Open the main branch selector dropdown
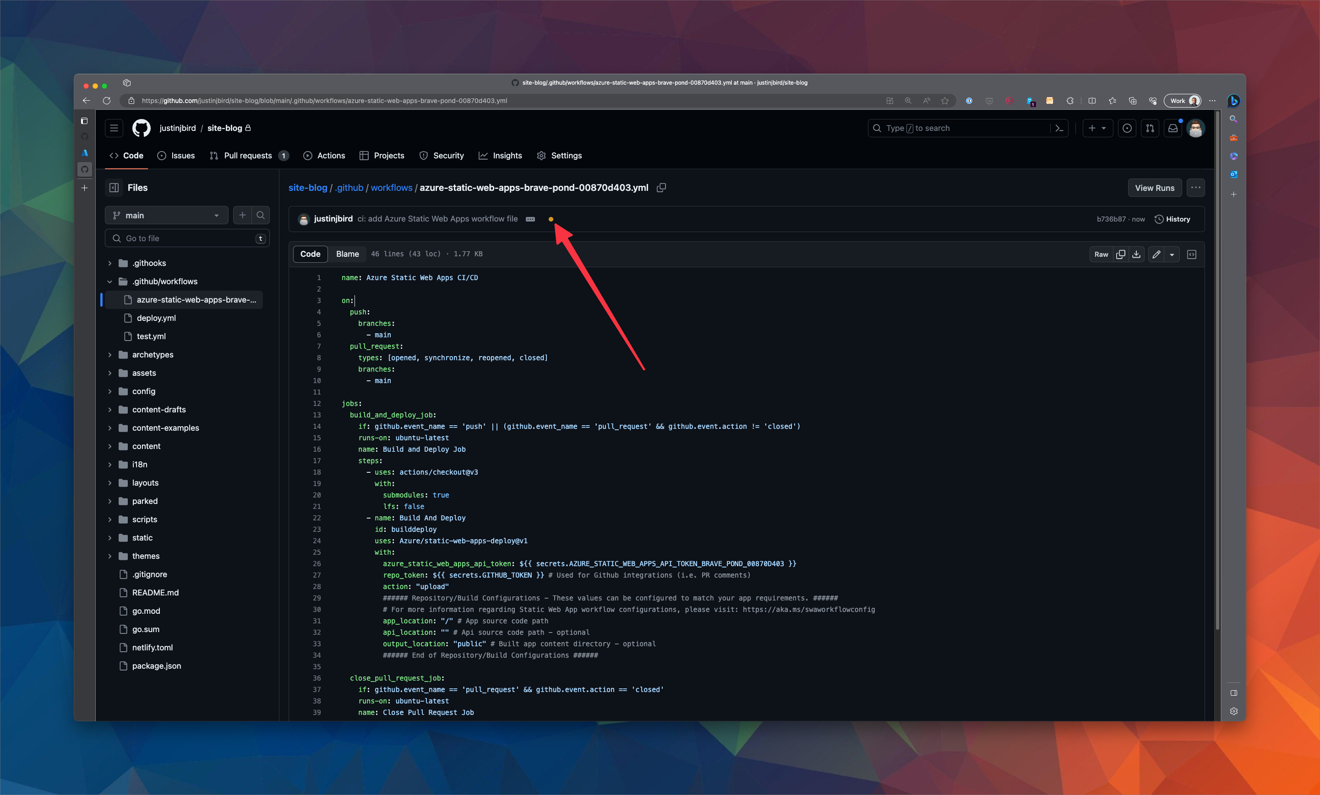Viewport: 1320px width, 795px height. pyautogui.click(x=167, y=215)
